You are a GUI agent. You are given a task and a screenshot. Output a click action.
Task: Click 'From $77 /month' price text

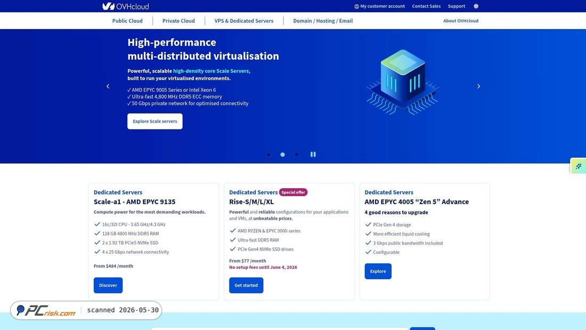pos(247,261)
